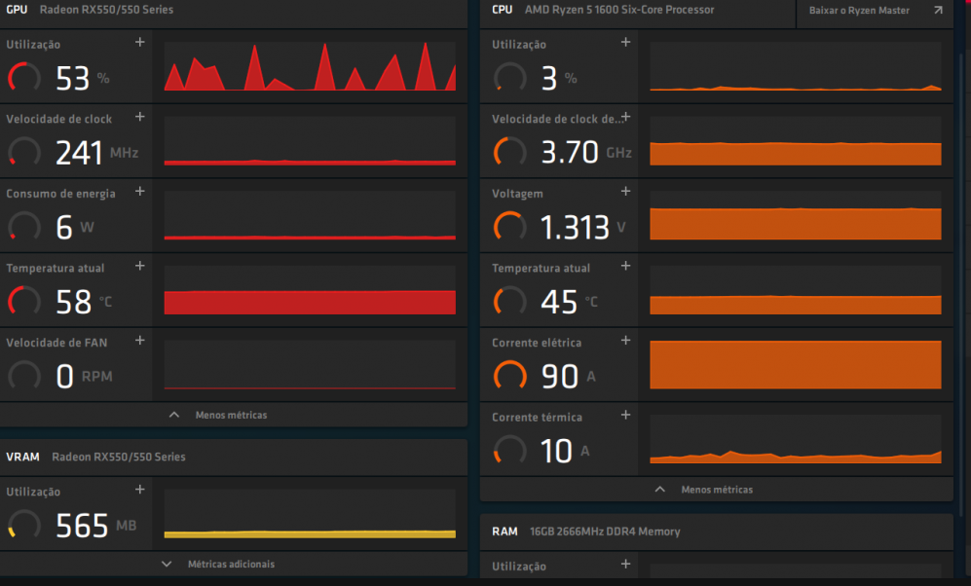Click the CPU clock speed orange graph
Screen dimensions: 971x586
click(795, 140)
